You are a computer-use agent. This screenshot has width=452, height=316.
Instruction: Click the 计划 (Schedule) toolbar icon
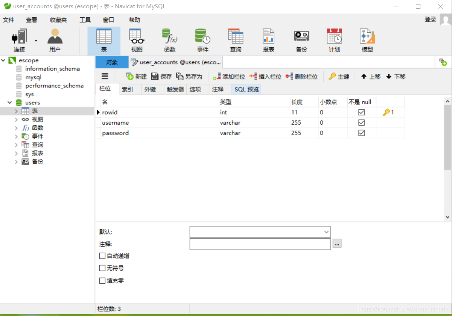(334, 40)
